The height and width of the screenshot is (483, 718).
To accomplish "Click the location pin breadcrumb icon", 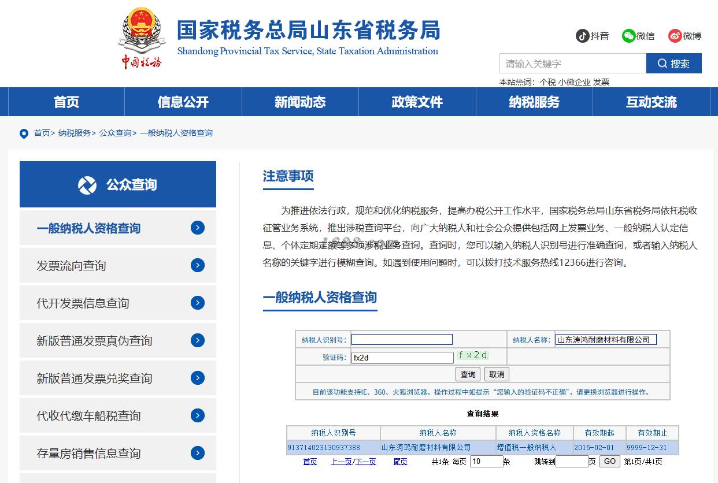I will click(x=24, y=133).
